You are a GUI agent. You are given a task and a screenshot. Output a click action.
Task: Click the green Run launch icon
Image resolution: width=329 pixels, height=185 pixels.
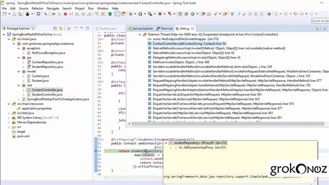pyautogui.click(x=140, y=14)
